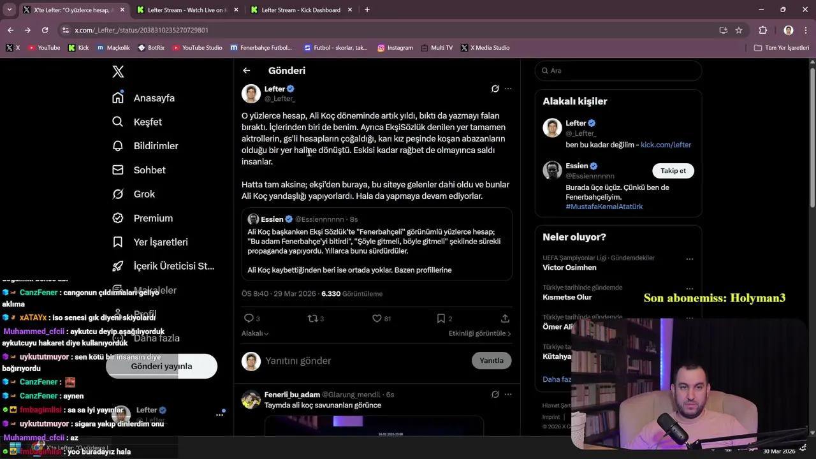
Task: Open Fenerli_bu_adam profile avatar
Action: [251, 400]
